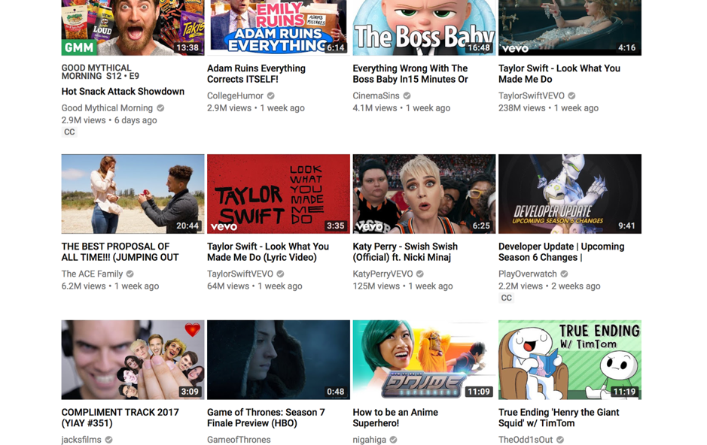Open the Boss Baby video thumbnail

[424, 28]
